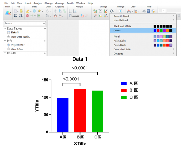Select the Black and White color scheme

(x=143, y=26)
